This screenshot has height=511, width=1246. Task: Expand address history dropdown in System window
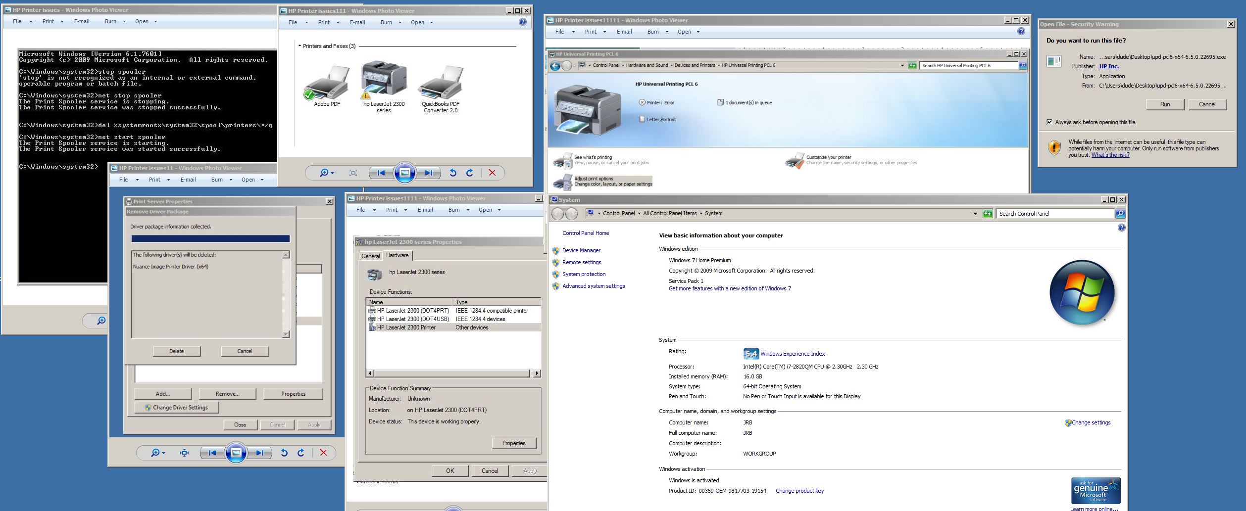(975, 214)
